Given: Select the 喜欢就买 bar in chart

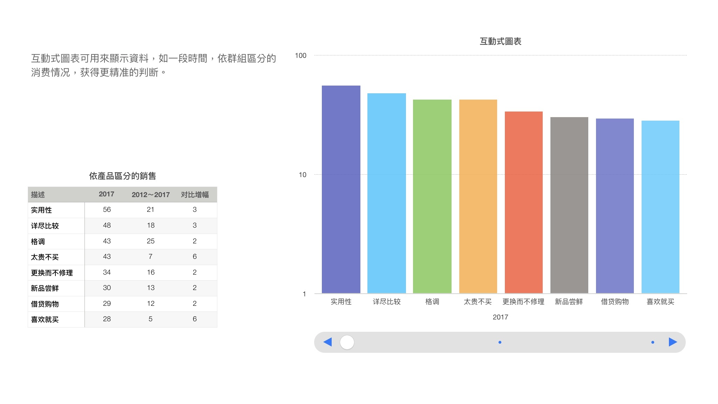Looking at the screenshot, I should point(660,207).
